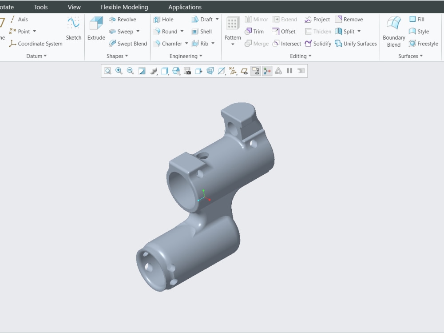444x333 pixels.
Task: Open the Applications ribbon tab
Action: pos(185,7)
